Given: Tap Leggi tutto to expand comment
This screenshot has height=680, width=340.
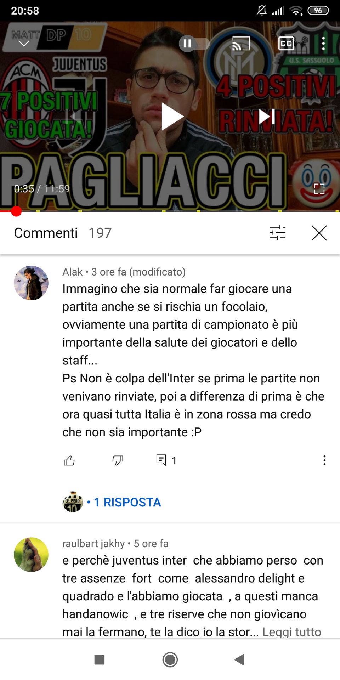Looking at the screenshot, I should click(291, 632).
